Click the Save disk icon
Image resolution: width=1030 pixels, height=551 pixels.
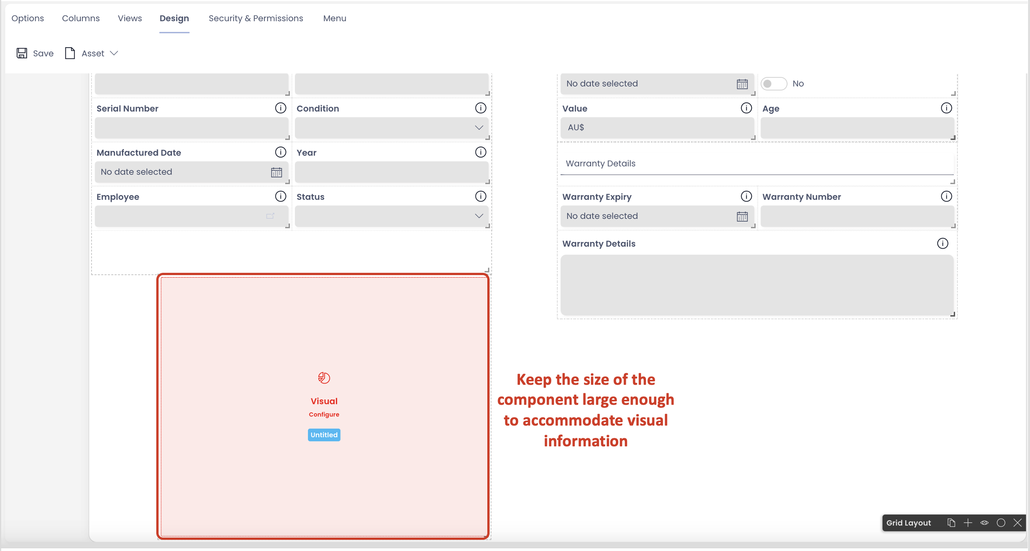point(22,53)
